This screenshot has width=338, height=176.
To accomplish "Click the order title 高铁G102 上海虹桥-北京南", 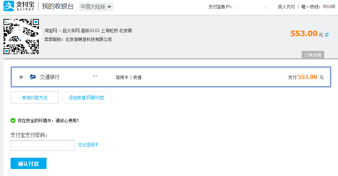I will point(106,31).
